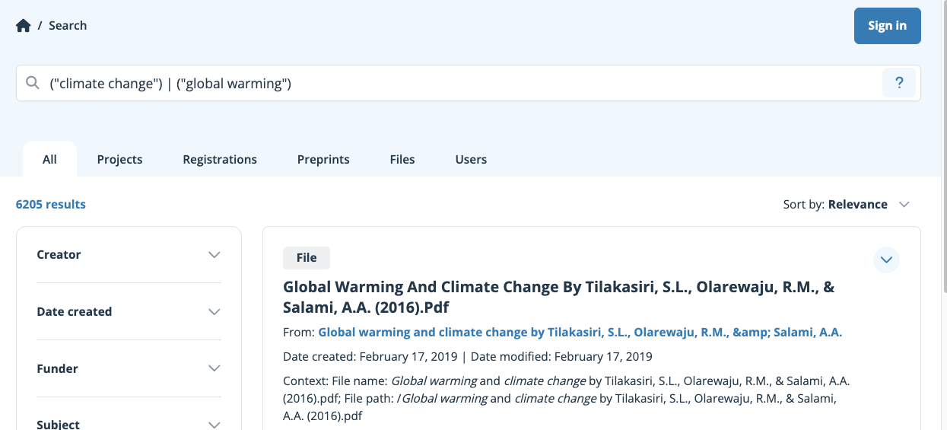Expand the File result card chevron

(x=886, y=260)
